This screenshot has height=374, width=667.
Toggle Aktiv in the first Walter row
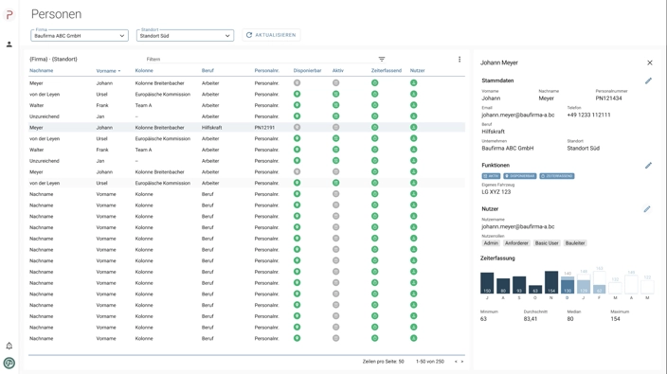tap(336, 105)
